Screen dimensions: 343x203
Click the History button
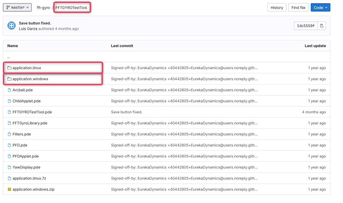coord(277,8)
